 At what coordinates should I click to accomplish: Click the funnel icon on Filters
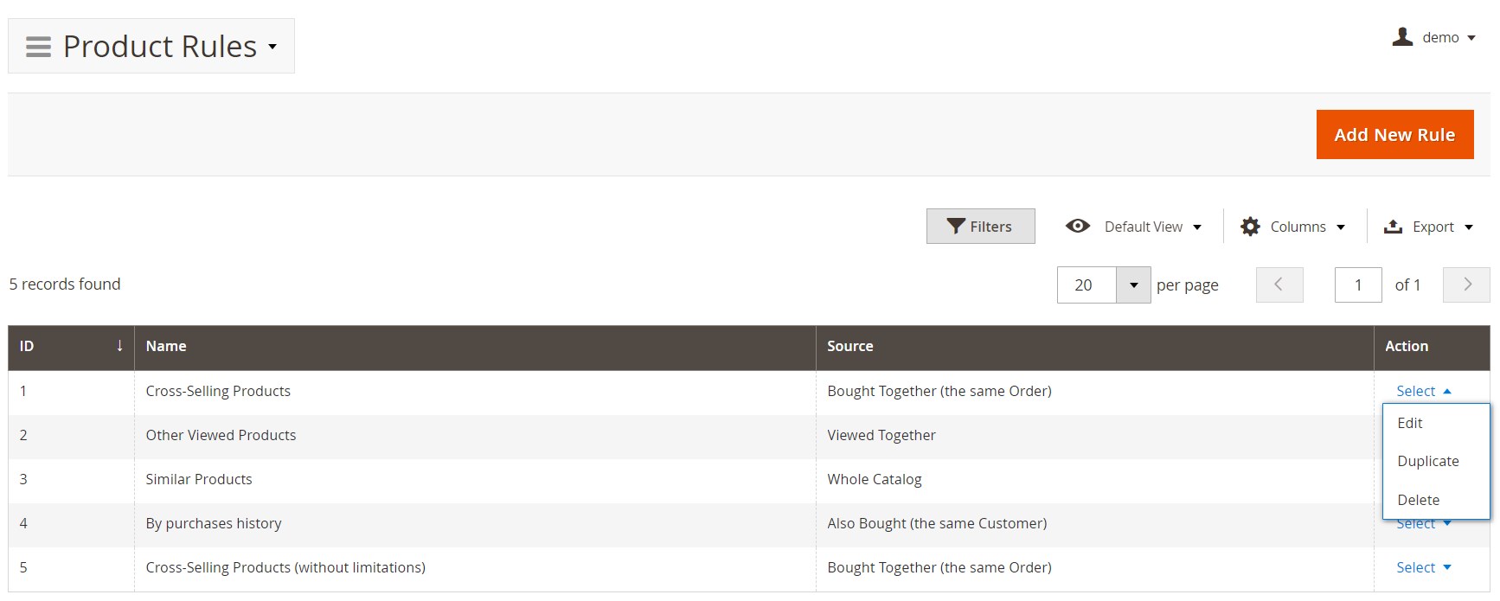[x=955, y=227]
